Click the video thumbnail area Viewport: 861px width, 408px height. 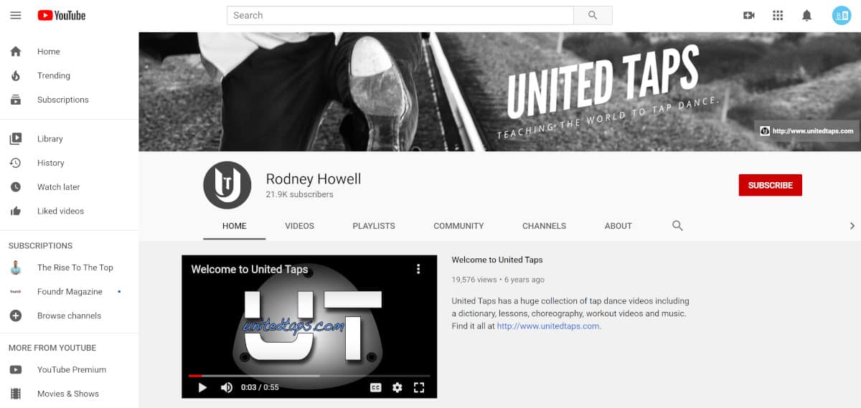pyautogui.click(x=309, y=326)
